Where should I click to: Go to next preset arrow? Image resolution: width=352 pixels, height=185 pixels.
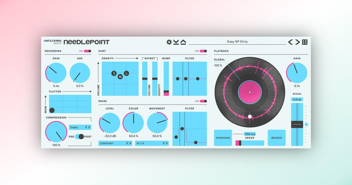click(x=298, y=42)
